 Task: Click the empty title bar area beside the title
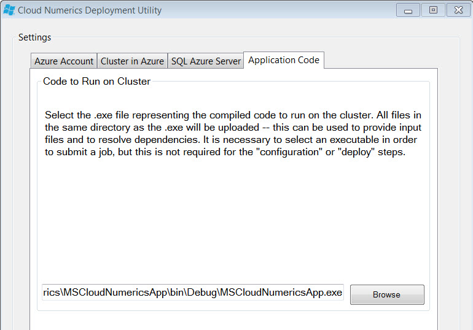point(278,10)
